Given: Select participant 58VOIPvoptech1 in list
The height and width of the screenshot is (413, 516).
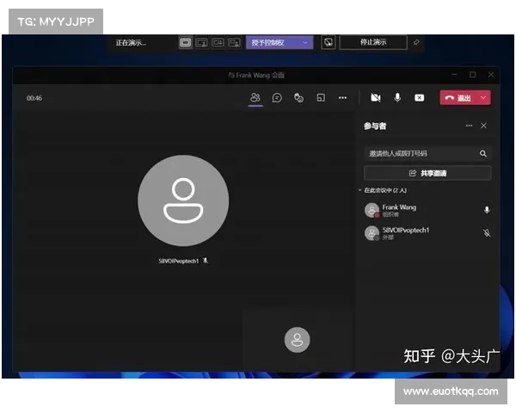Looking at the screenshot, I should coord(427,233).
